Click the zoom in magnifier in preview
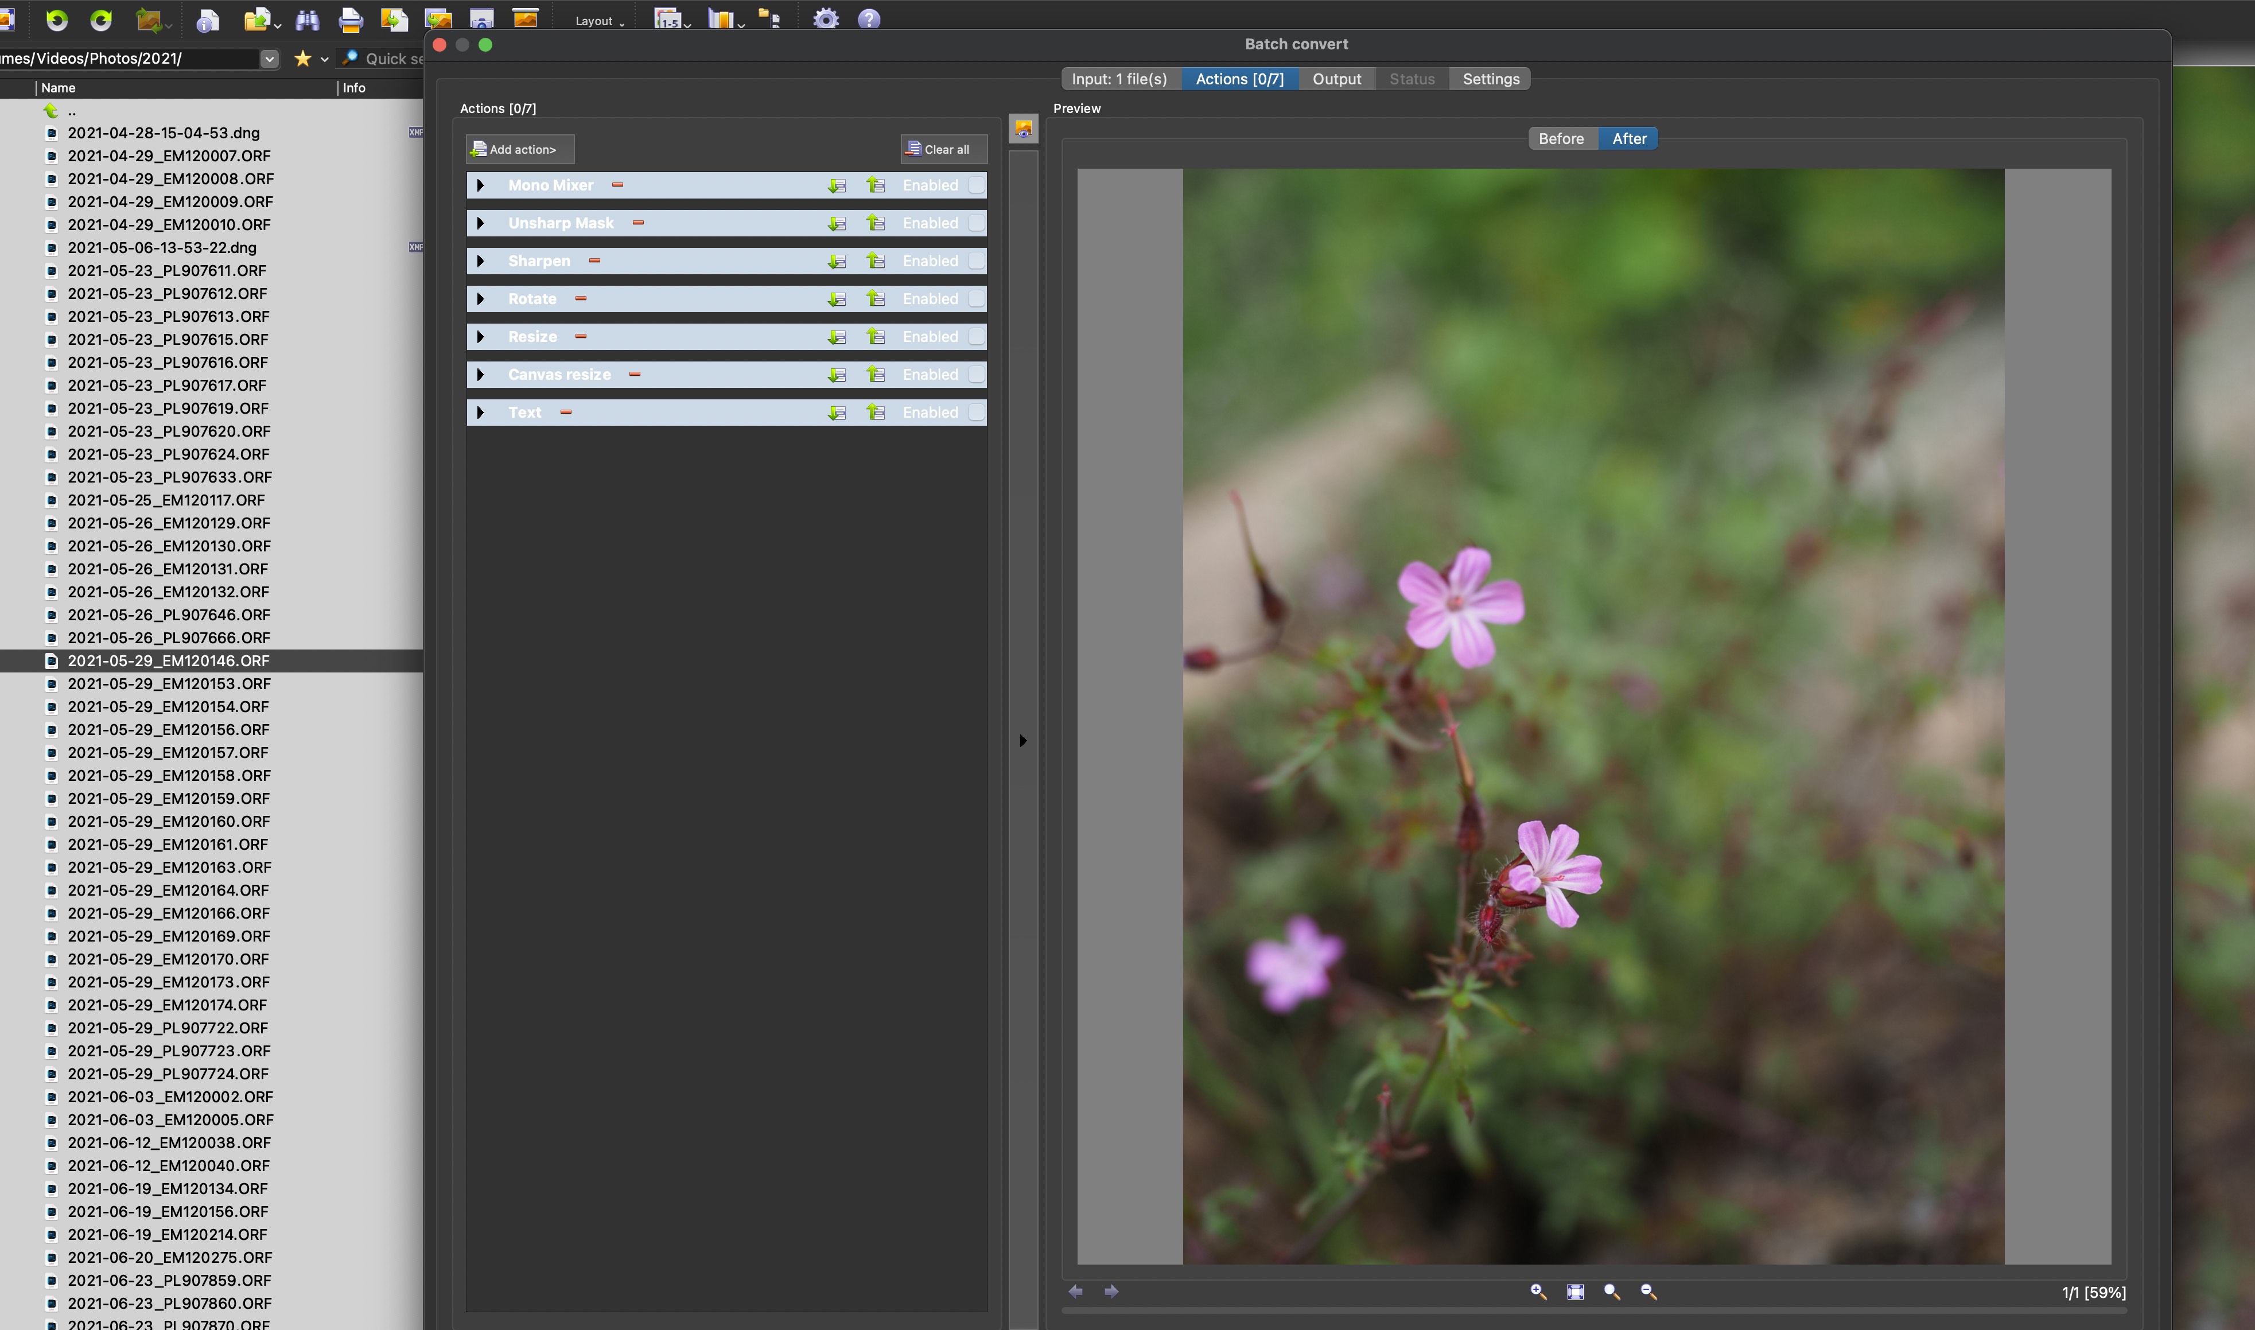The image size is (2255, 1330). 1538,1292
